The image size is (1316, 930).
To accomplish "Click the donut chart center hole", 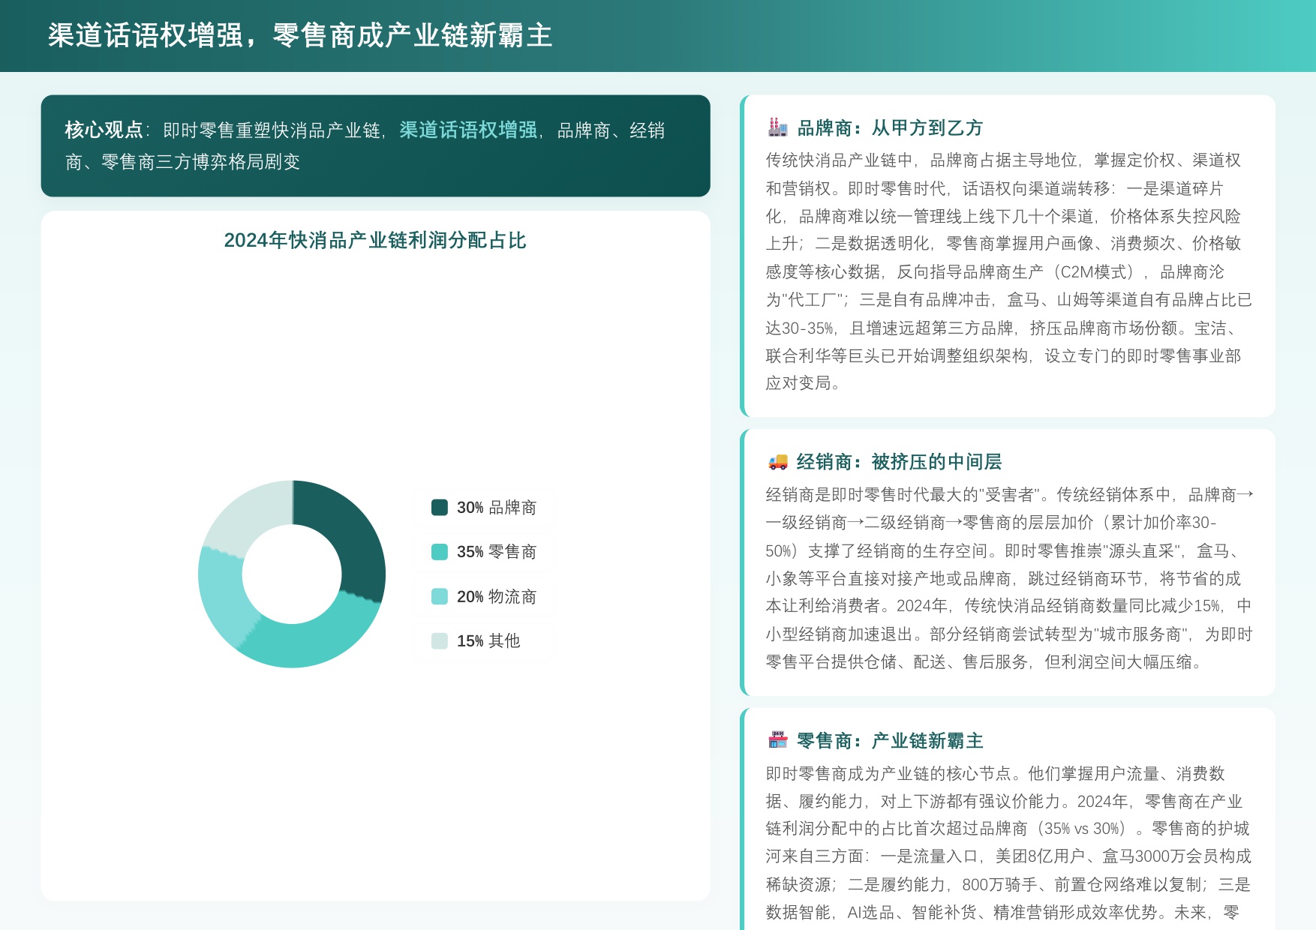I will [293, 574].
